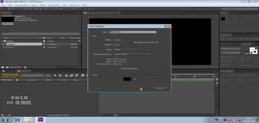259x123 pixels.
Task: Create a new folder in the Project panel
Action: tap(7, 67)
